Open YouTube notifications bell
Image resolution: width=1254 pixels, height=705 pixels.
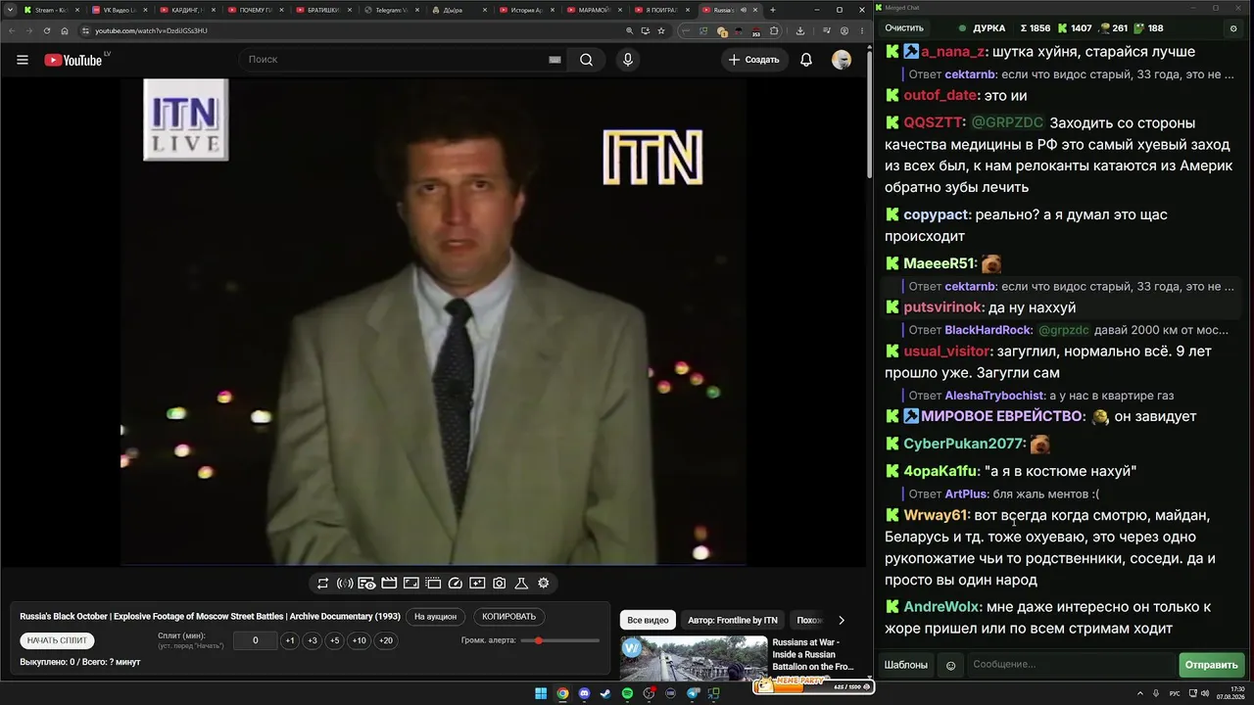(x=806, y=60)
